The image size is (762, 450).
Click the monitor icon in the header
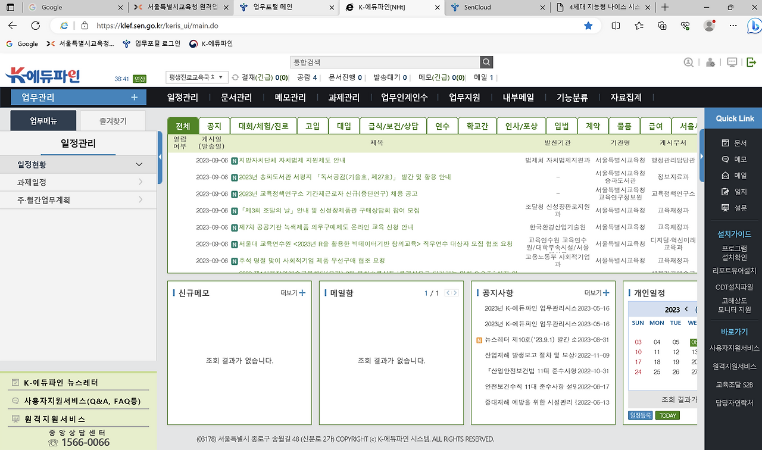[x=732, y=62]
